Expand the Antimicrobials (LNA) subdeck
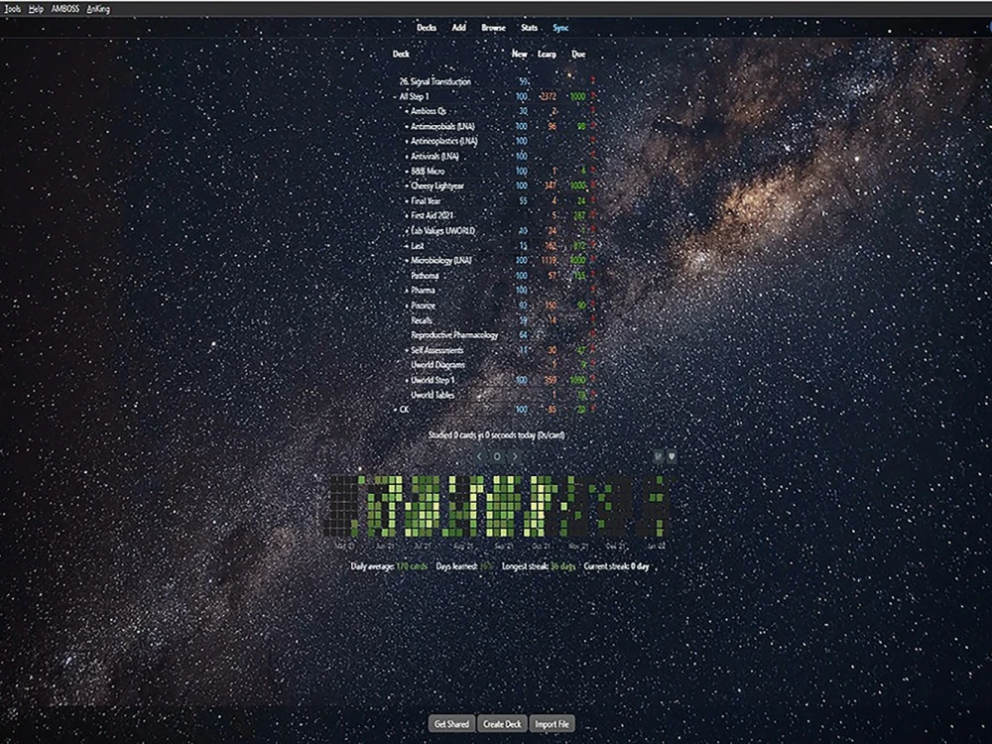Viewport: 992px width, 744px height. tap(407, 127)
